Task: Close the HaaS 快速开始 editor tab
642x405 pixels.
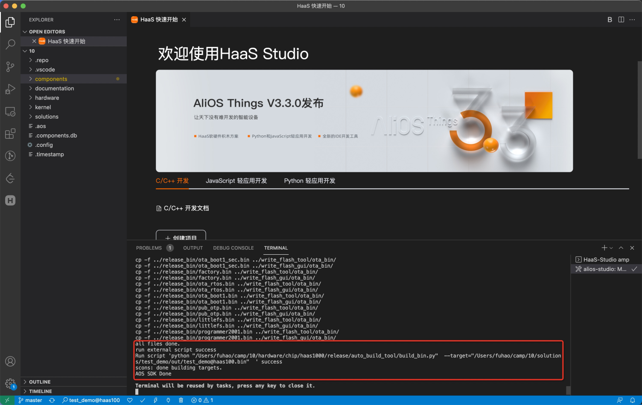Action: [184, 20]
